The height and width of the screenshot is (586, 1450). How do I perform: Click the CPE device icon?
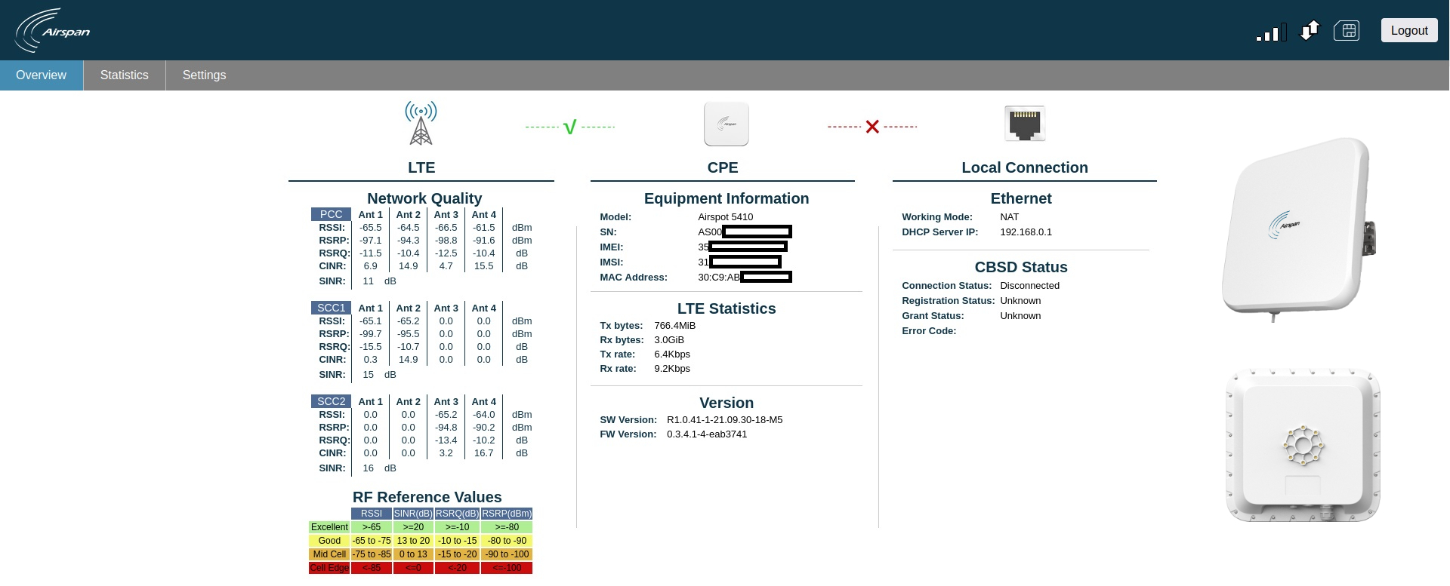coord(726,124)
